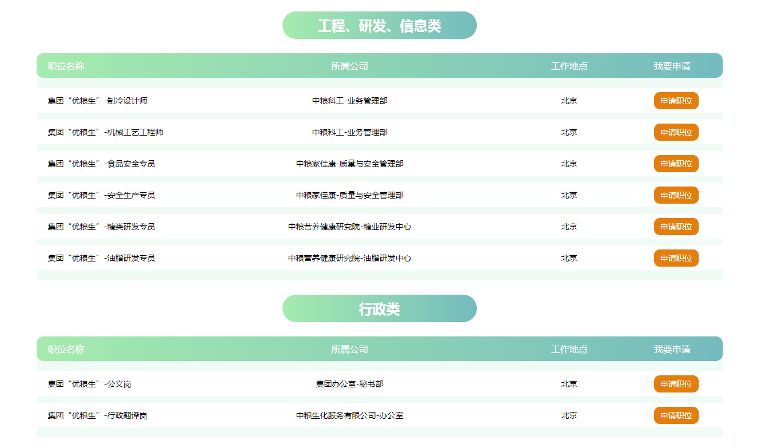Click 所属公司 header in engineering table
This screenshot has height=448, width=761.
(x=350, y=66)
